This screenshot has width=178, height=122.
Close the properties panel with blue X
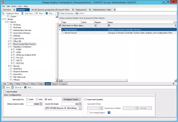tap(173, 84)
